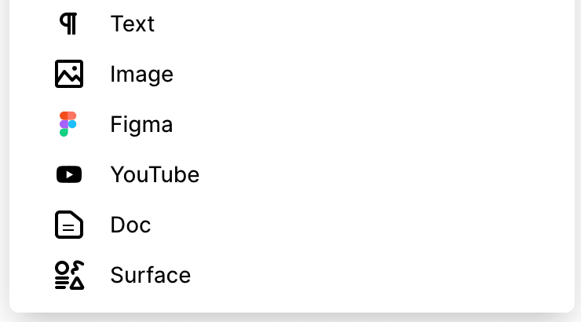
Task: Pick the Surface label in the menu
Action: click(151, 275)
